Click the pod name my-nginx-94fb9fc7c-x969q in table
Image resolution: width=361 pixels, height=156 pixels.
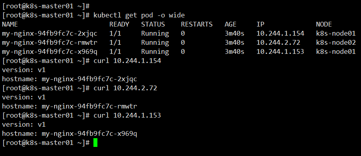tap(50, 52)
